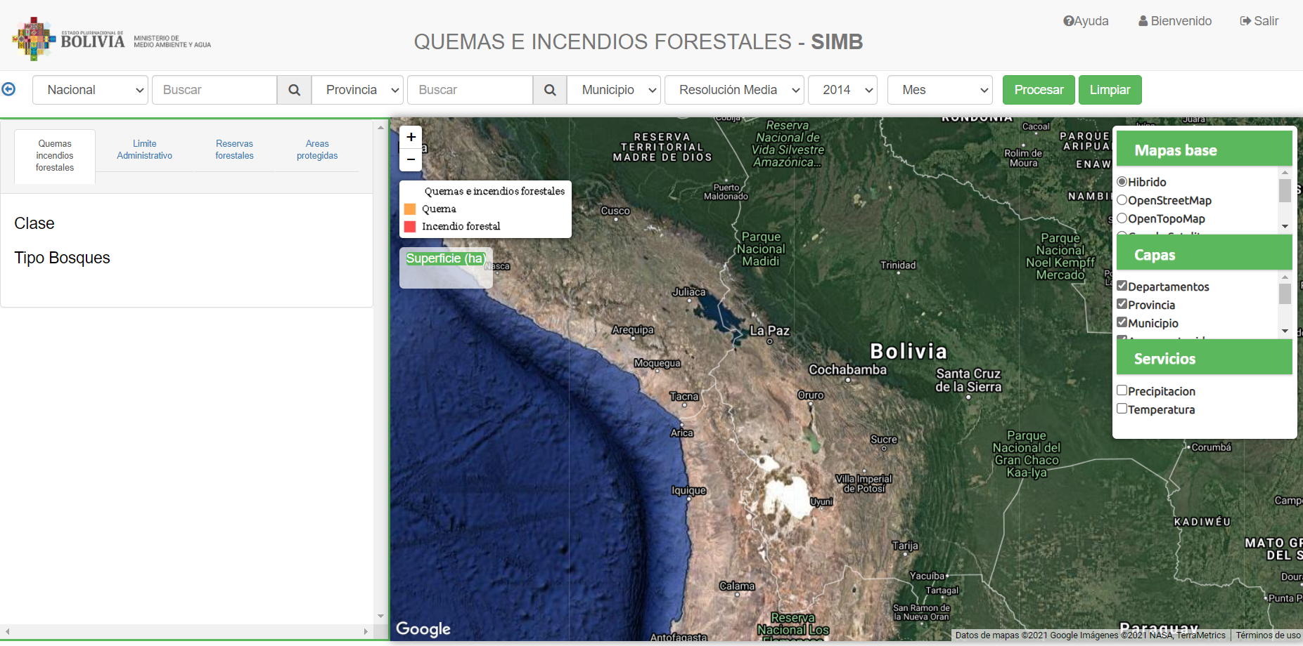Click the Parque Nacional Madidi label
1303x646 pixels.
[761, 249]
